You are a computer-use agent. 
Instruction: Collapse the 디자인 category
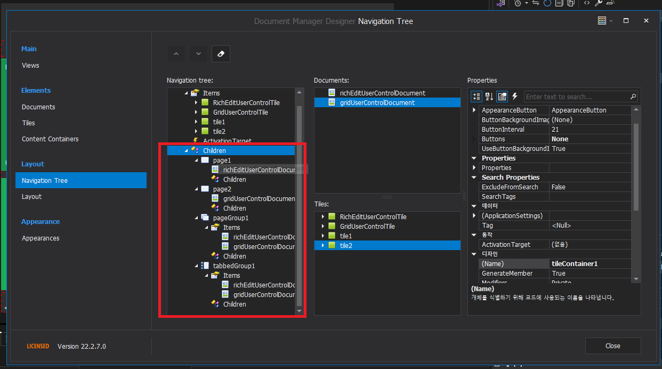coord(474,254)
